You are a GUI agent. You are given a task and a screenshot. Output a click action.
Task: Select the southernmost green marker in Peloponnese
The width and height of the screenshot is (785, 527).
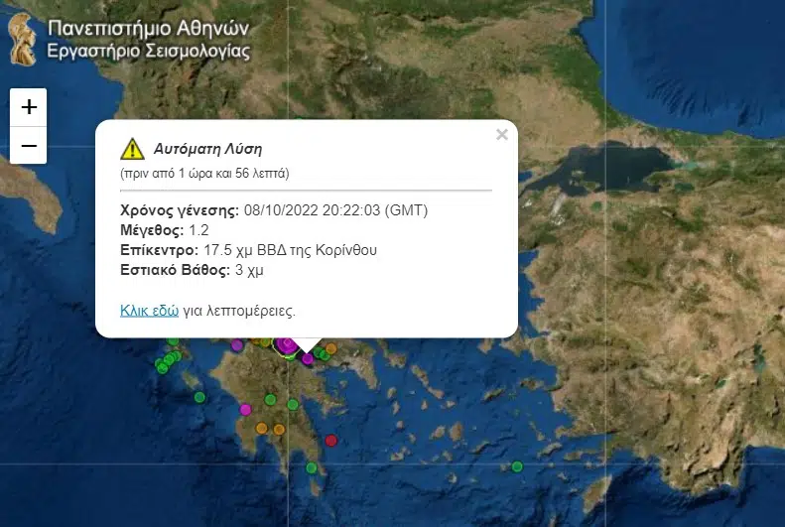pos(312,467)
